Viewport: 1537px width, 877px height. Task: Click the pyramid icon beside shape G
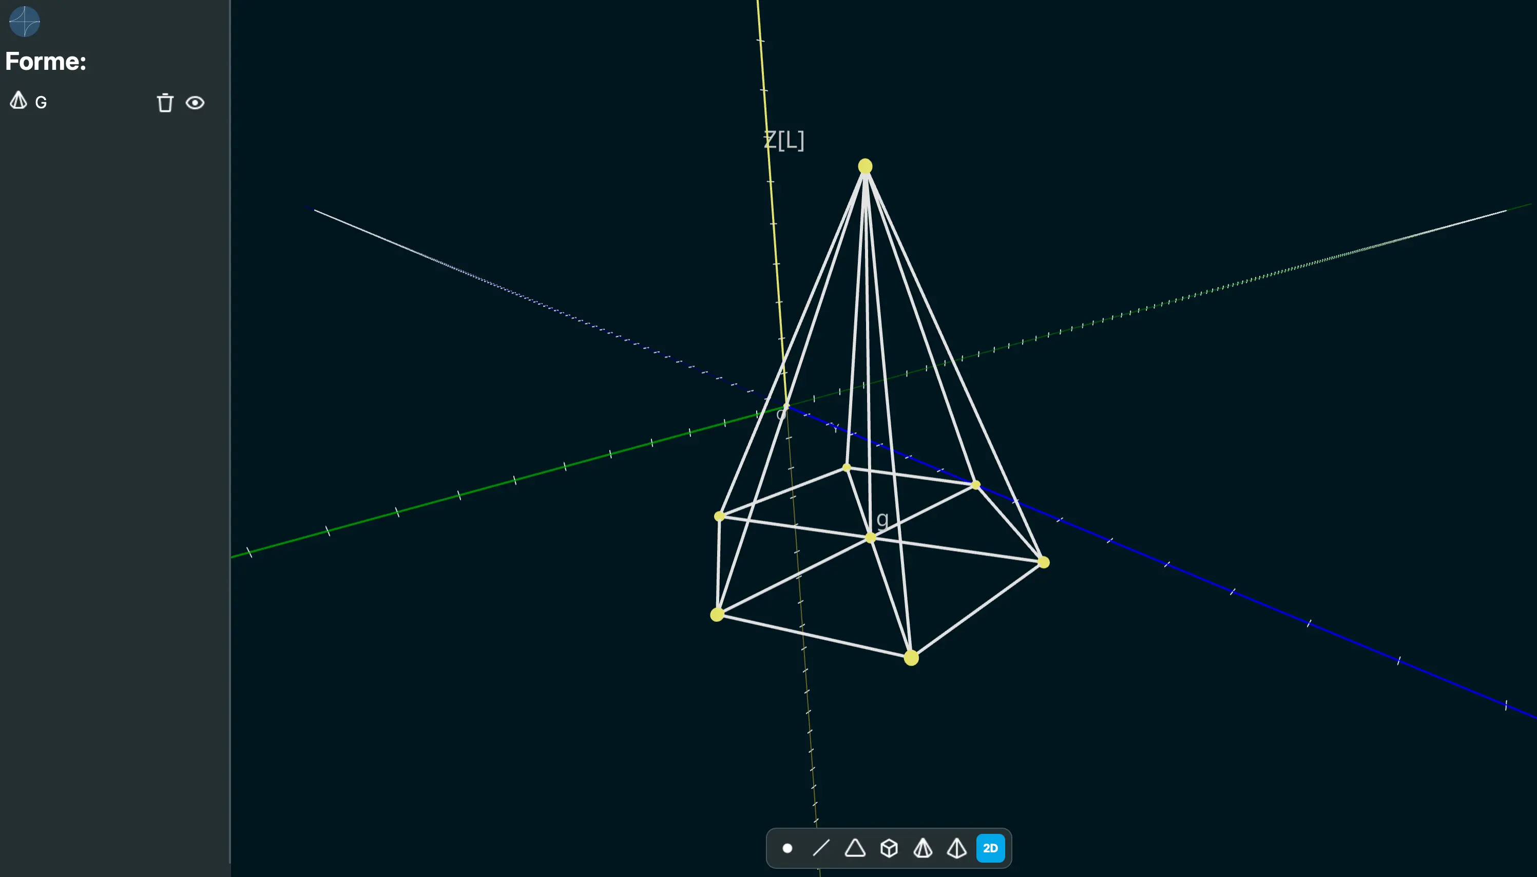coord(17,101)
